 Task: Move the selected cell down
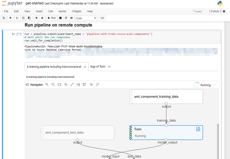[x=42, y=18]
